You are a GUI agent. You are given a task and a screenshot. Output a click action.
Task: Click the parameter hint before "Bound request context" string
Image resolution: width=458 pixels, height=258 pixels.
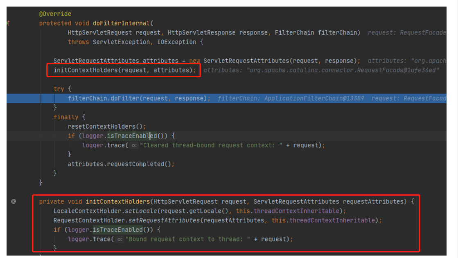click(120, 239)
